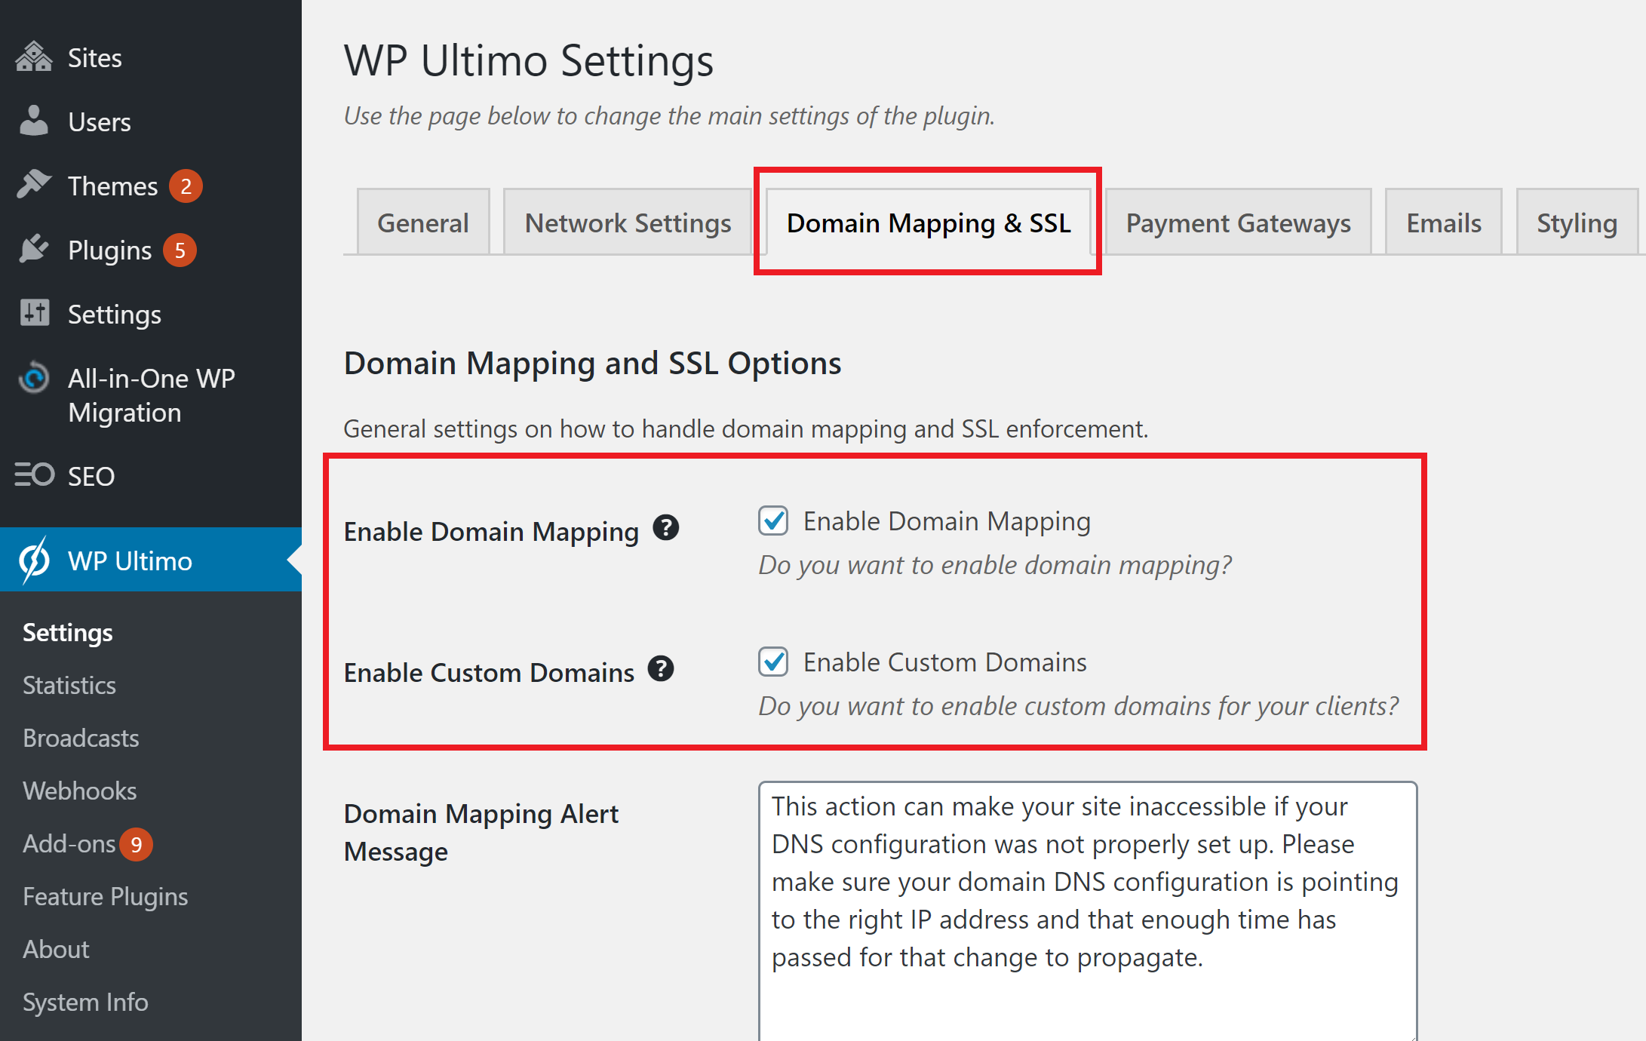
Task: Select the WP Ultimo menu item
Action: pyautogui.click(x=151, y=560)
